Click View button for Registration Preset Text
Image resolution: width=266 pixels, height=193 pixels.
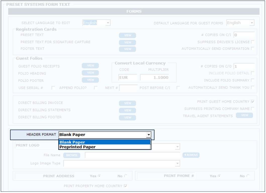pyautogui.click(x=128, y=35)
